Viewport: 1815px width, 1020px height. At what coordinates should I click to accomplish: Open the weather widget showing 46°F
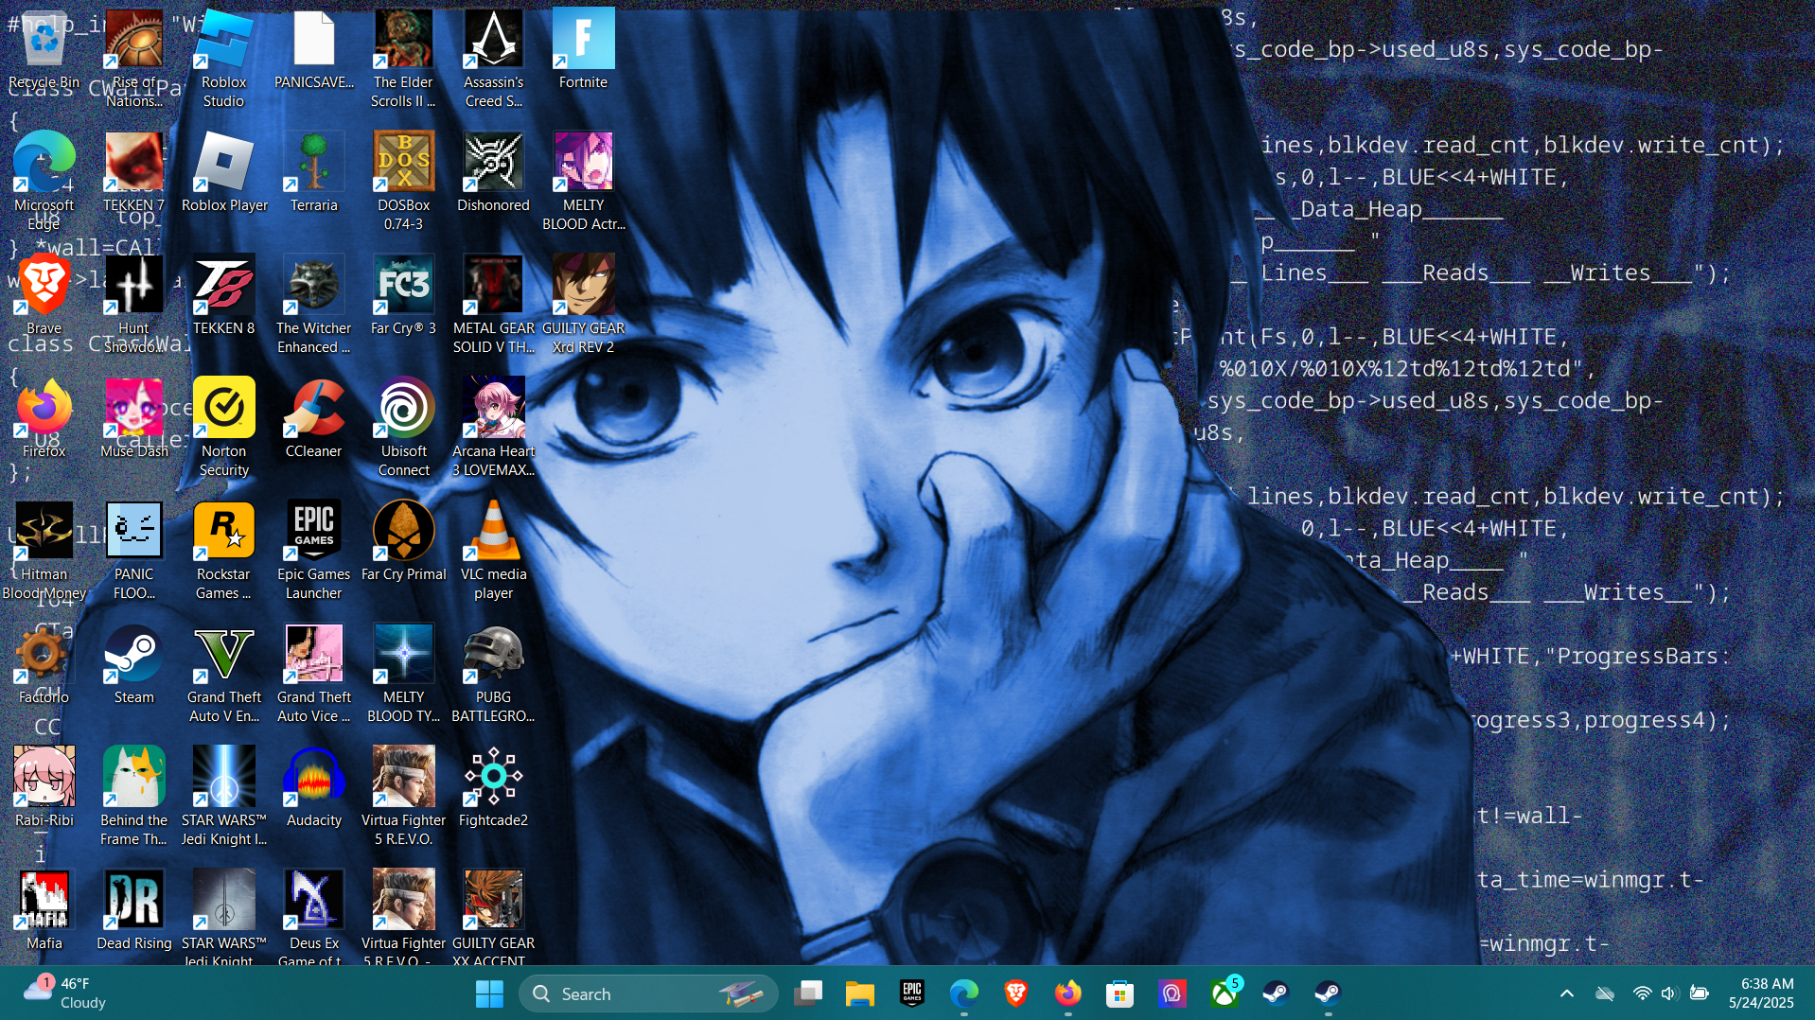[66, 994]
